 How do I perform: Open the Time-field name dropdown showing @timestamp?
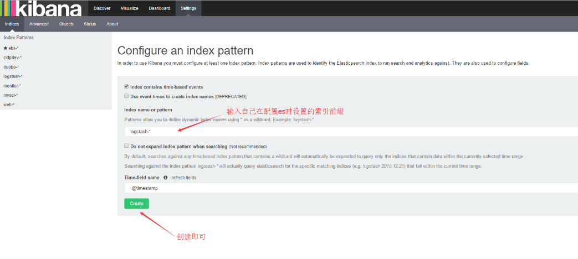[351, 188]
